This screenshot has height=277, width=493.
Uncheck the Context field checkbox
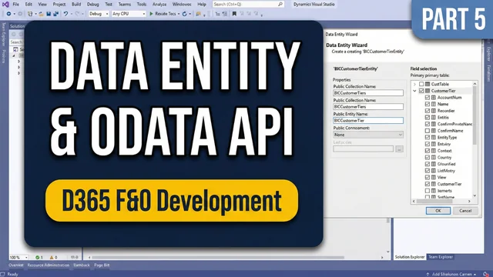tap(428, 151)
